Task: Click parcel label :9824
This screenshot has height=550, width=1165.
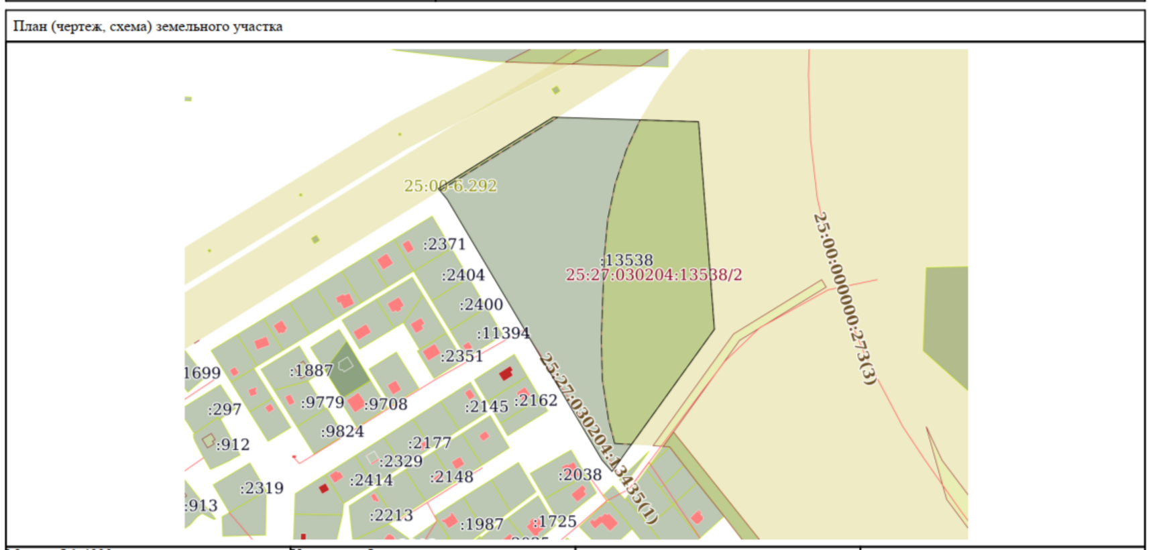Action: [x=342, y=431]
